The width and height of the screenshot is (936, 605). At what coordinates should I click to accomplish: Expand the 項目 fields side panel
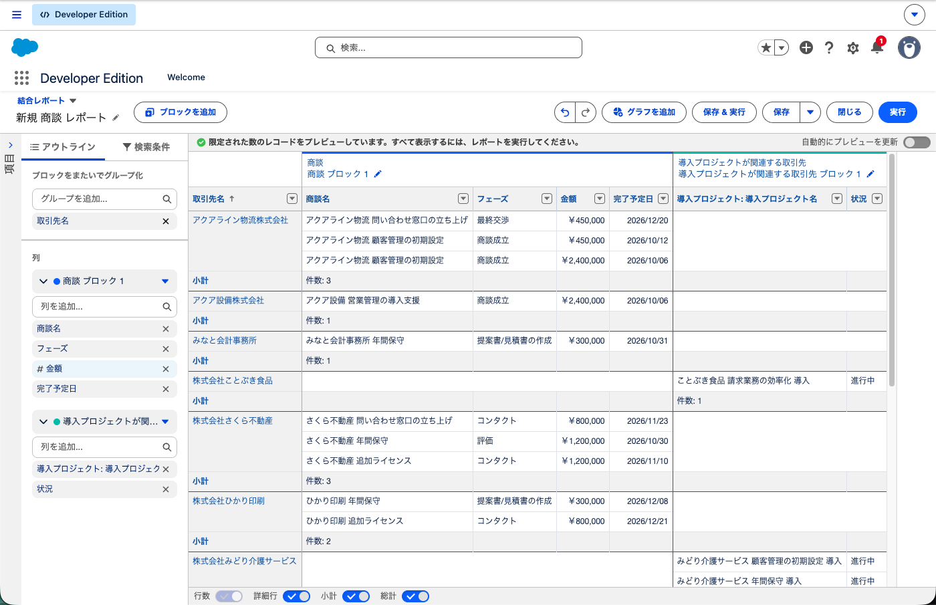[x=10, y=145]
